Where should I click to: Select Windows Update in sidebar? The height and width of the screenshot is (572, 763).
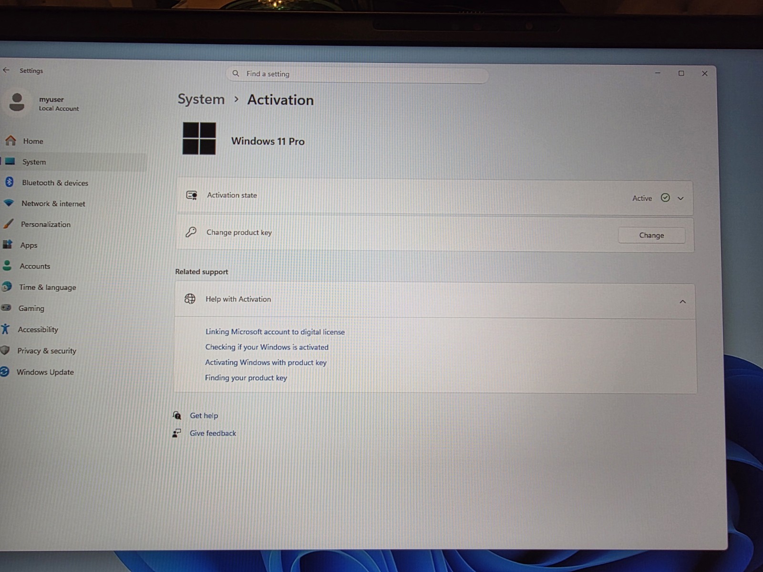point(45,372)
